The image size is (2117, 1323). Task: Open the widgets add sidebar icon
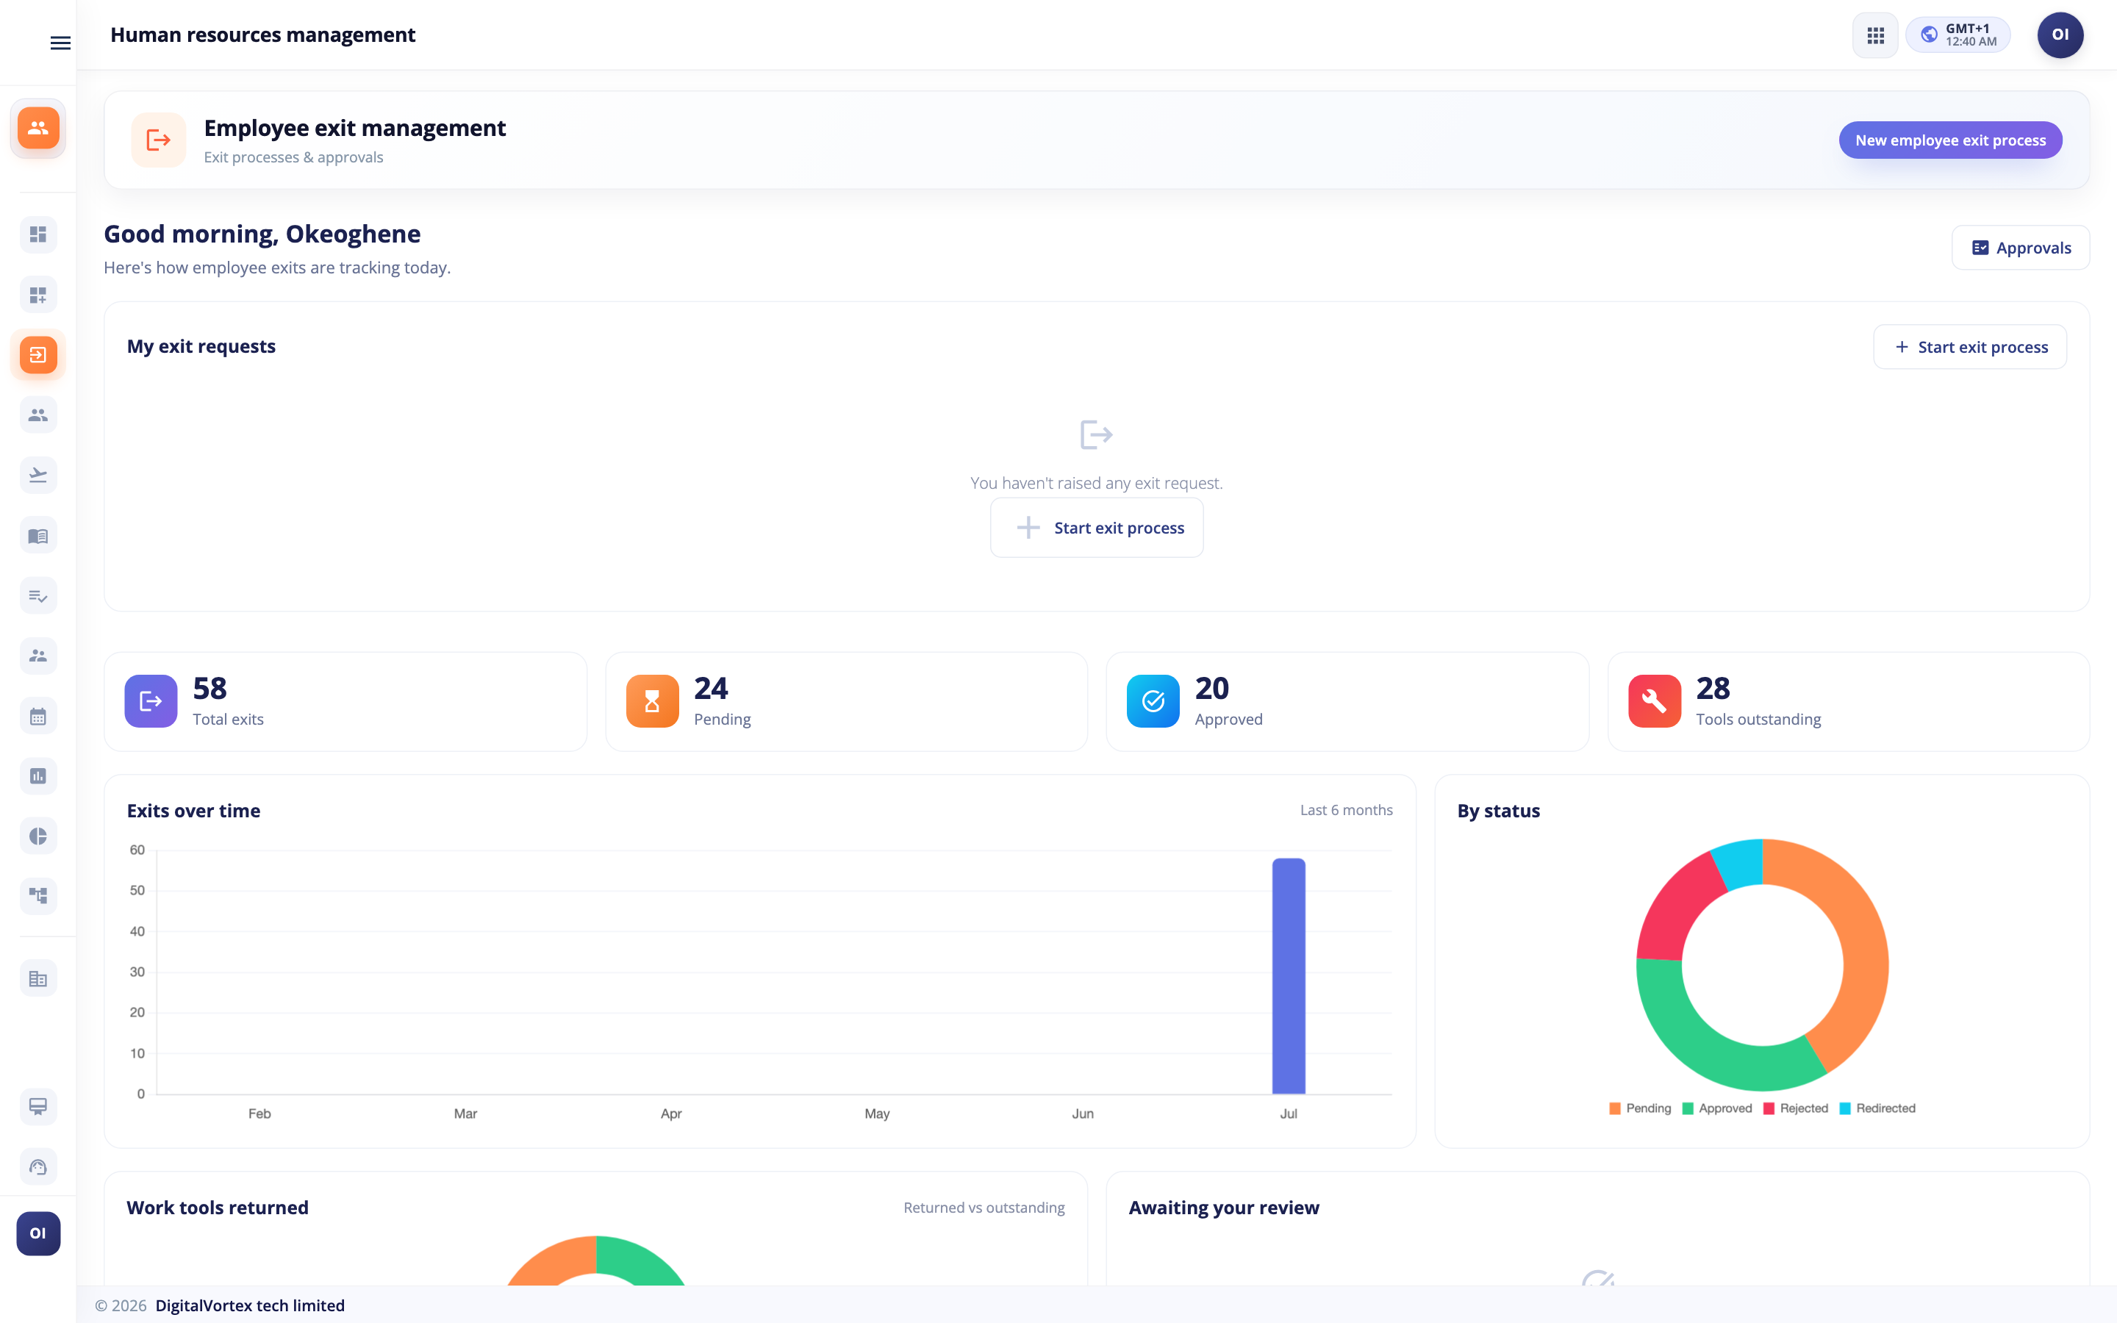(37, 295)
